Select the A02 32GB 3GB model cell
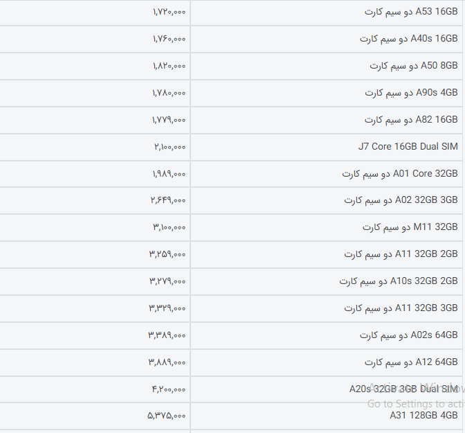Screen dimensions: 465x433 pos(401,200)
